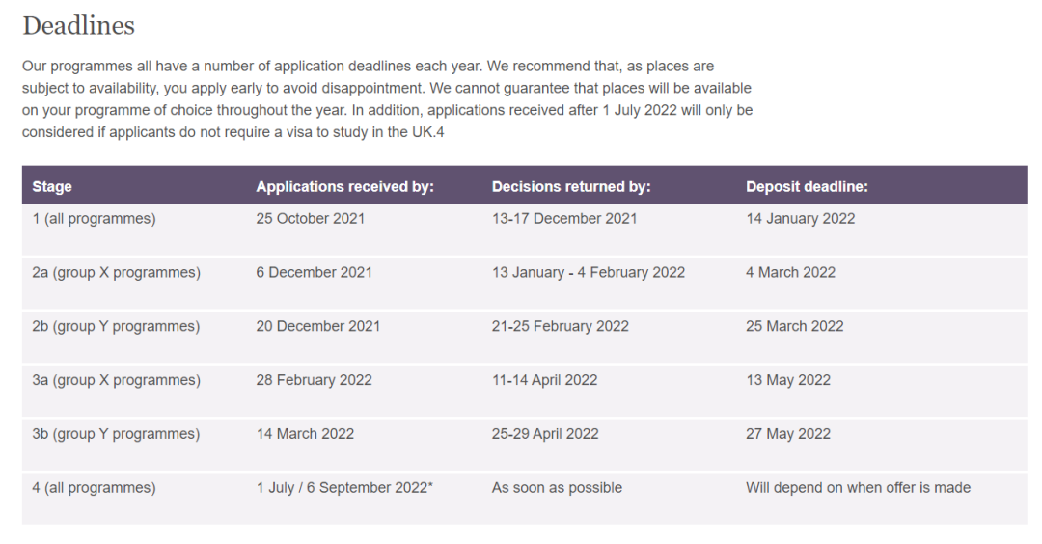Image resolution: width=1042 pixels, height=544 pixels.
Task: Select the 1 (all programmes) stage cell
Action: coord(94,219)
